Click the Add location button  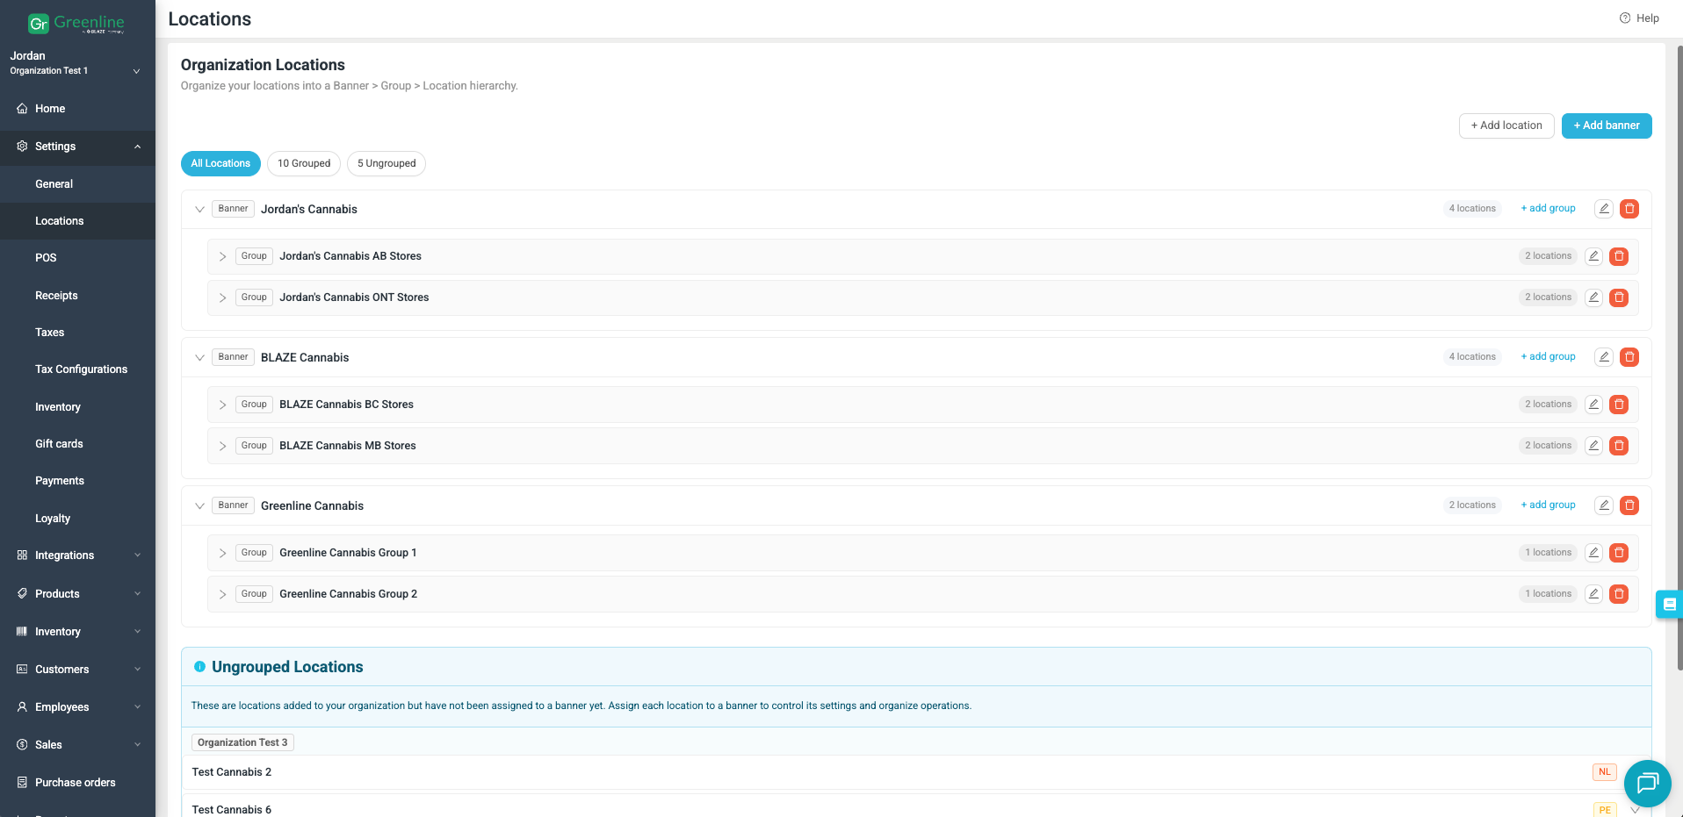tap(1506, 125)
